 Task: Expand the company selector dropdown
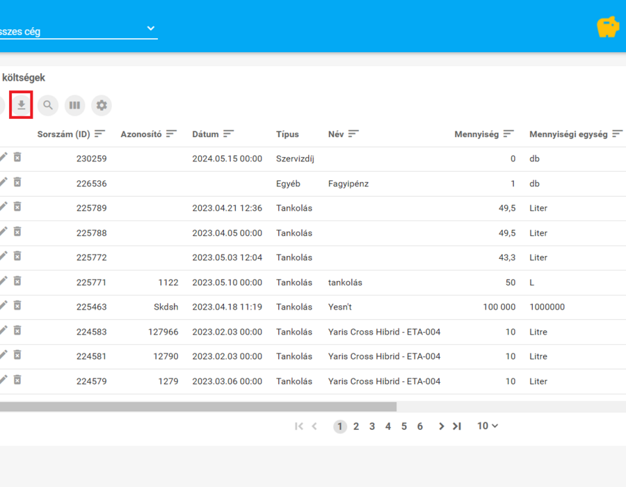pos(150,29)
